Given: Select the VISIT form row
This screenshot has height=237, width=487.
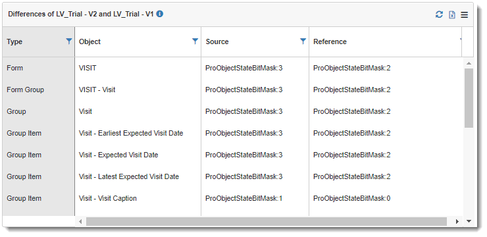Looking at the screenshot, I should point(233,68).
